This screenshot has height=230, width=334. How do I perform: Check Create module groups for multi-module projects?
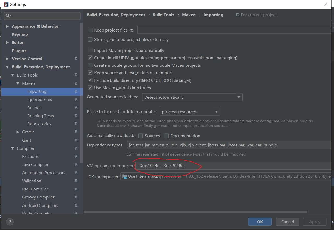coord(90,65)
